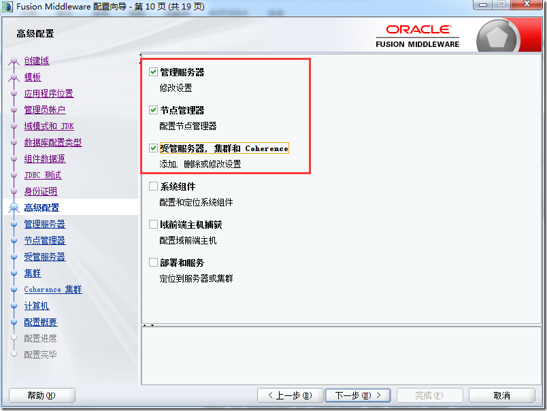Viewport: 547px width, 411px height.
Task: Click the 添加, 删除或修改设置 description text
Action: tap(200, 164)
